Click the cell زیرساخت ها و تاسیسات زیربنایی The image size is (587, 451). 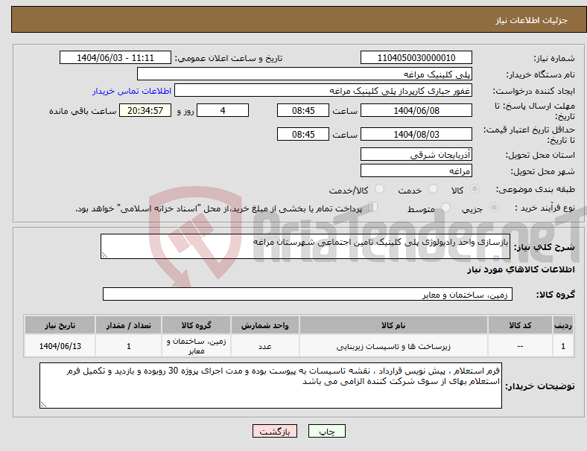click(x=393, y=346)
